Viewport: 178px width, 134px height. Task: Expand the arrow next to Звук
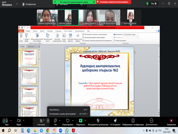pyautogui.click(x=11, y=121)
